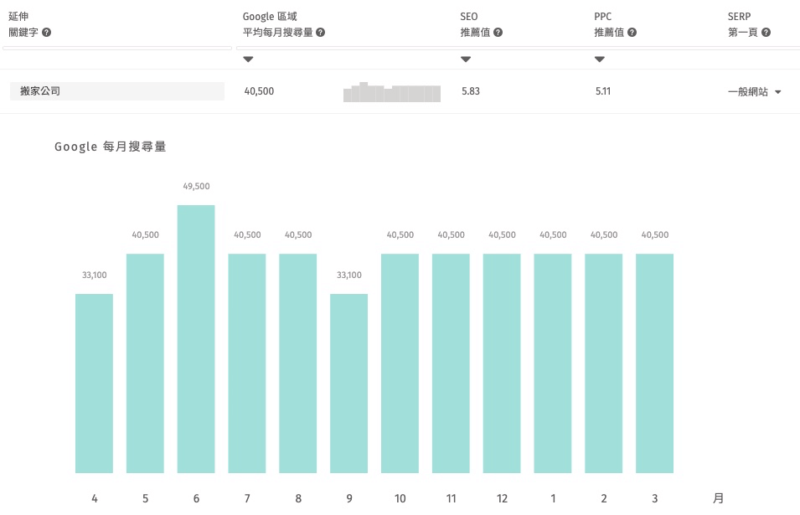The height and width of the screenshot is (515, 800).
Task: Click sort arrow under PPC 推薦值
Action: [x=600, y=59]
